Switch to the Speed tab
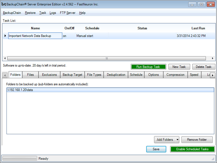Screen dimensions: 217x163 point(194,75)
